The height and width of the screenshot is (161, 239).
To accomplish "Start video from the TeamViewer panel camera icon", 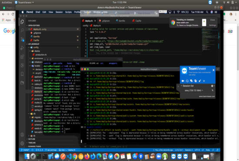I will coord(183,81).
